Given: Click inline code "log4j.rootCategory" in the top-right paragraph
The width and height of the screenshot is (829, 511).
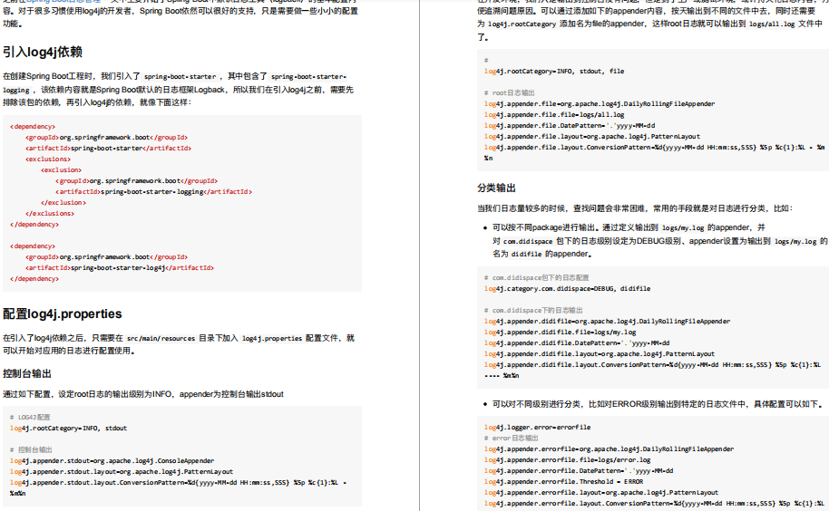Looking at the screenshot, I should point(522,24).
